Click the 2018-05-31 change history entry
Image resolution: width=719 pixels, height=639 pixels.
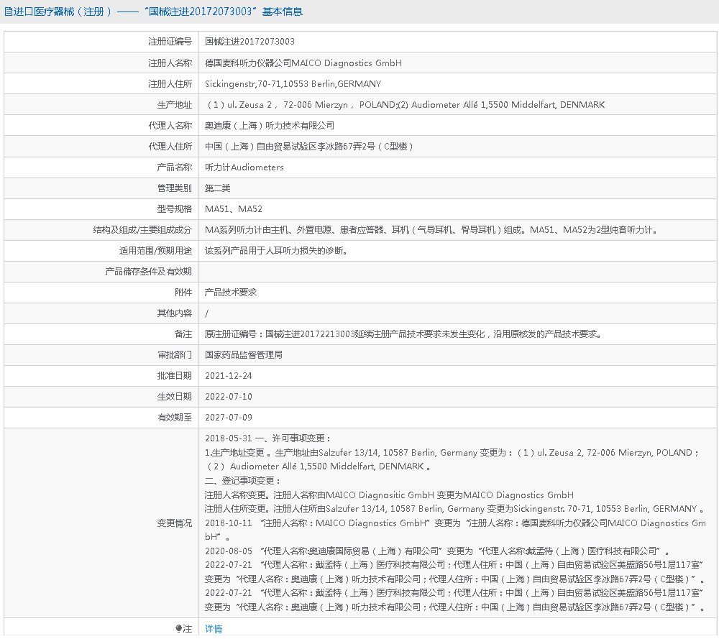[268, 438]
